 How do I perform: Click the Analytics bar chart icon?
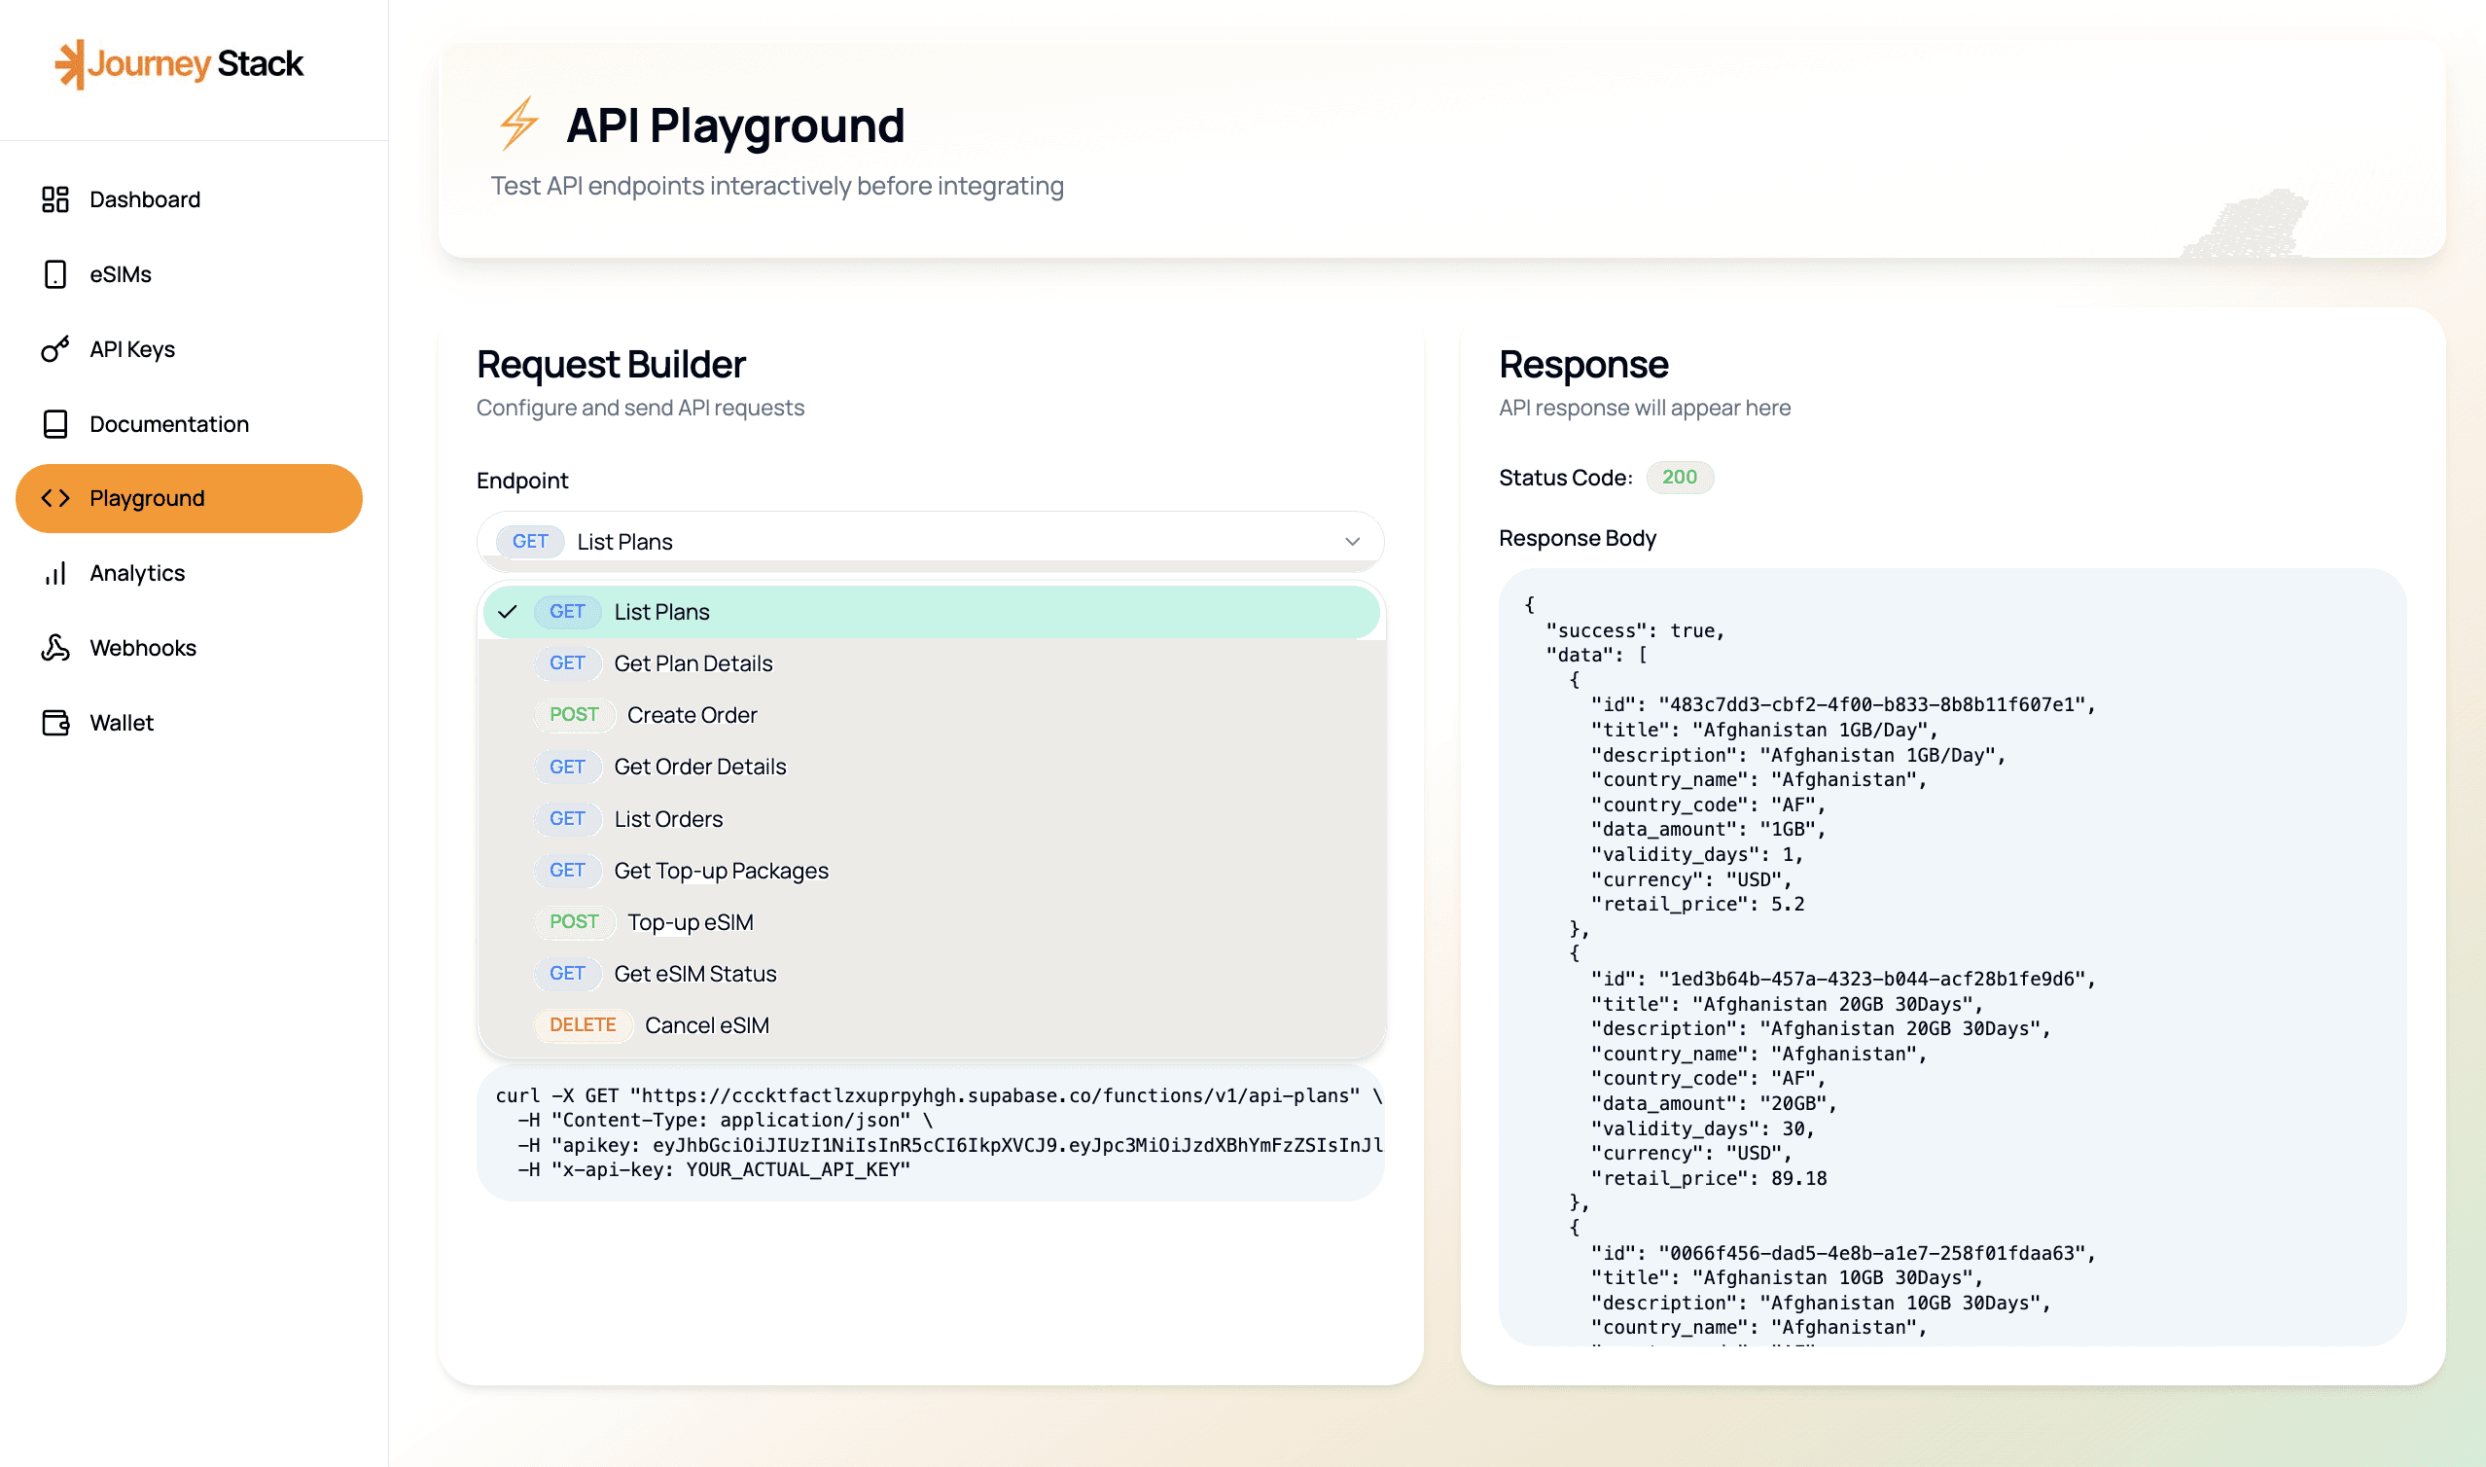(x=55, y=573)
